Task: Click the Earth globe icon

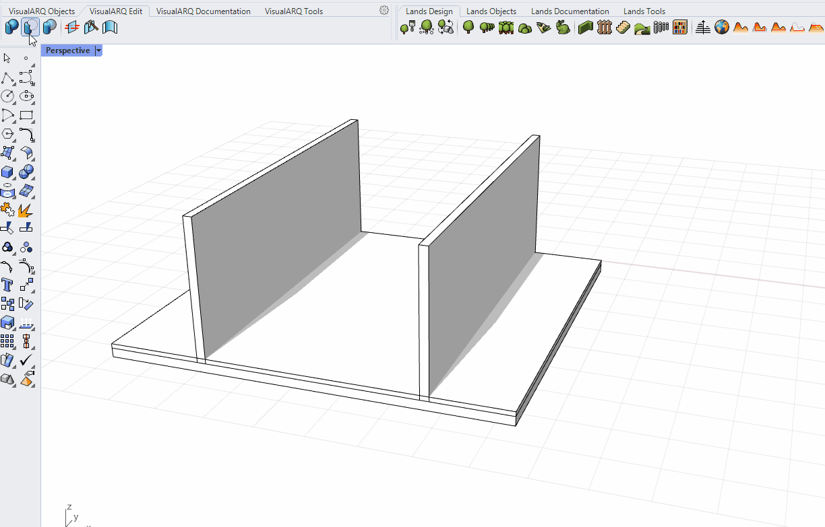Action: click(x=722, y=27)
